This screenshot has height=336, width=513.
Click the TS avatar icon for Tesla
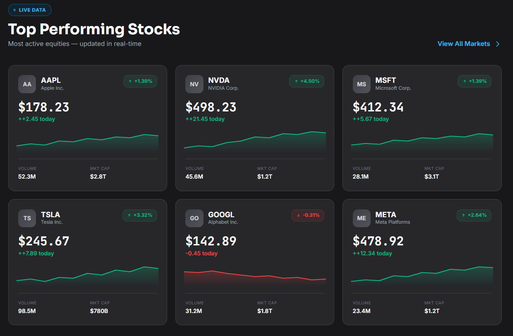point(27,219)
